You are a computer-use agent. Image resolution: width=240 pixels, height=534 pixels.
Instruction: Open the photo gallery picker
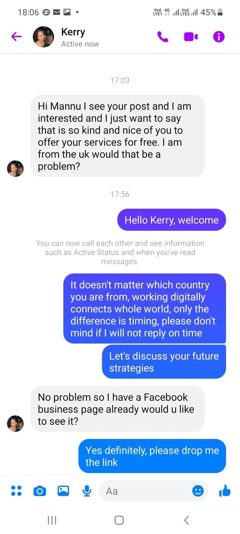point(63,491)
